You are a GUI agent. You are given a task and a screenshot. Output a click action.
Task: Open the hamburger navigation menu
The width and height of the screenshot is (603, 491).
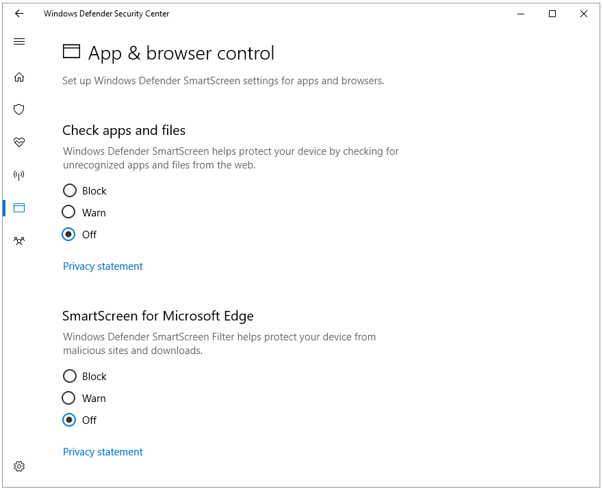coord(19,42)
